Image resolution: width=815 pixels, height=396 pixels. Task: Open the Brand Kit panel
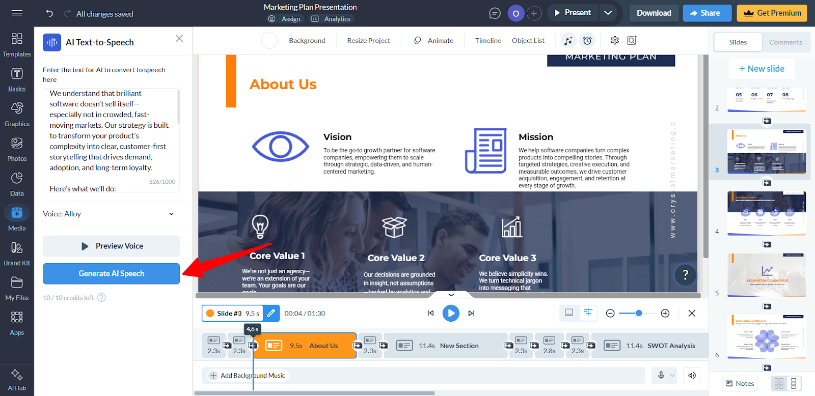pyautogui.click(x=17, y=253)
